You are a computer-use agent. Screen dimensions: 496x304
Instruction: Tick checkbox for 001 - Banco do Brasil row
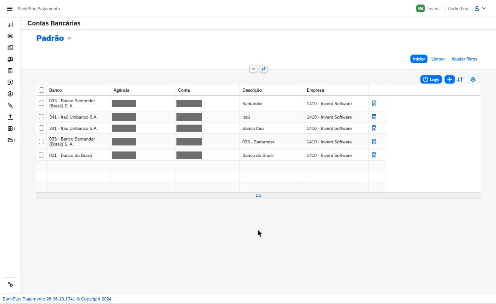[41, 155]
